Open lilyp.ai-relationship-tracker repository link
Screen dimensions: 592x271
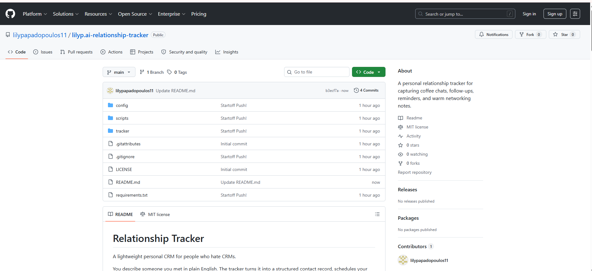pos(110,35)
